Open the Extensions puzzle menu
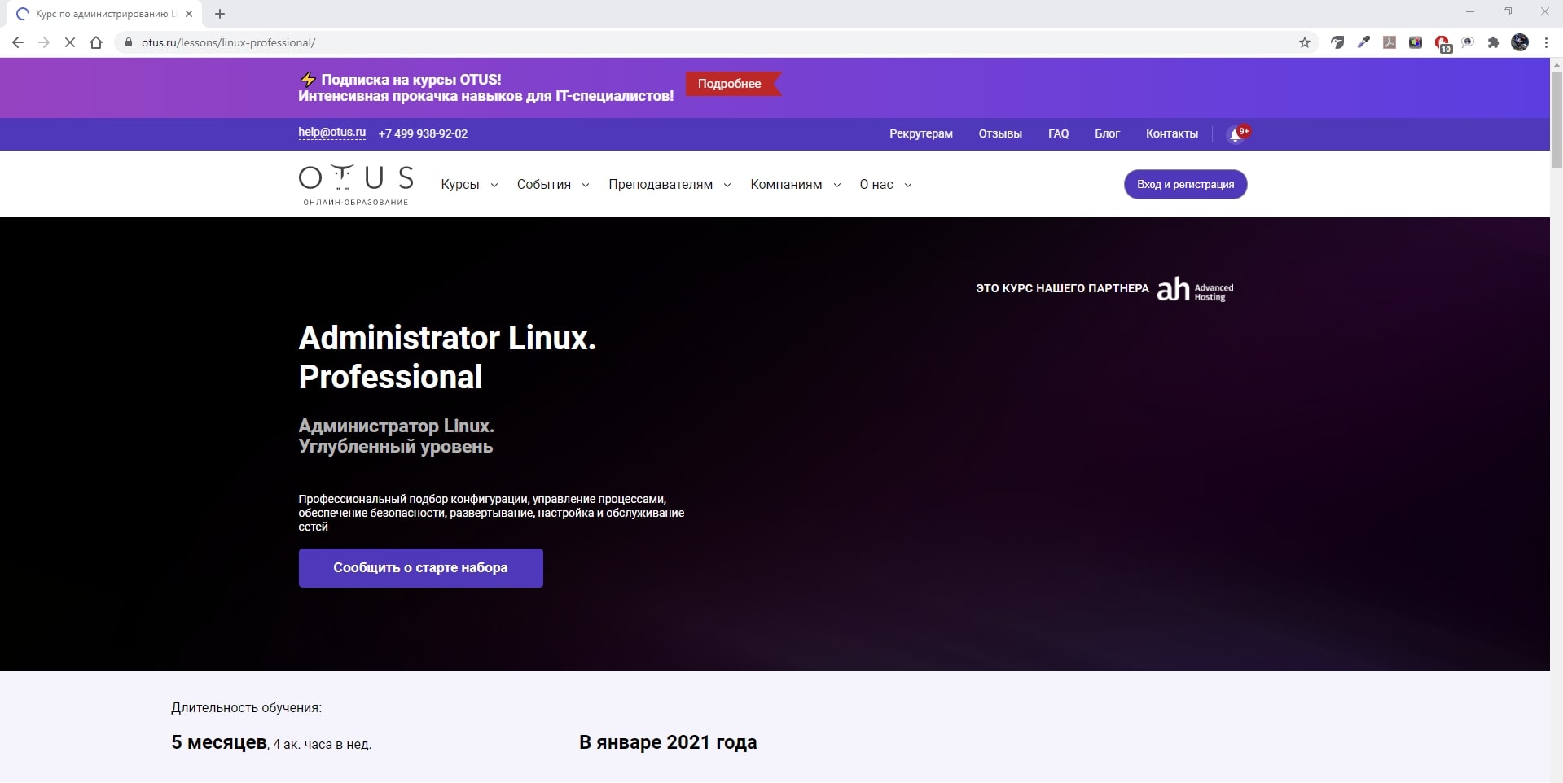1563x783 pixels. click(1494, 42)
